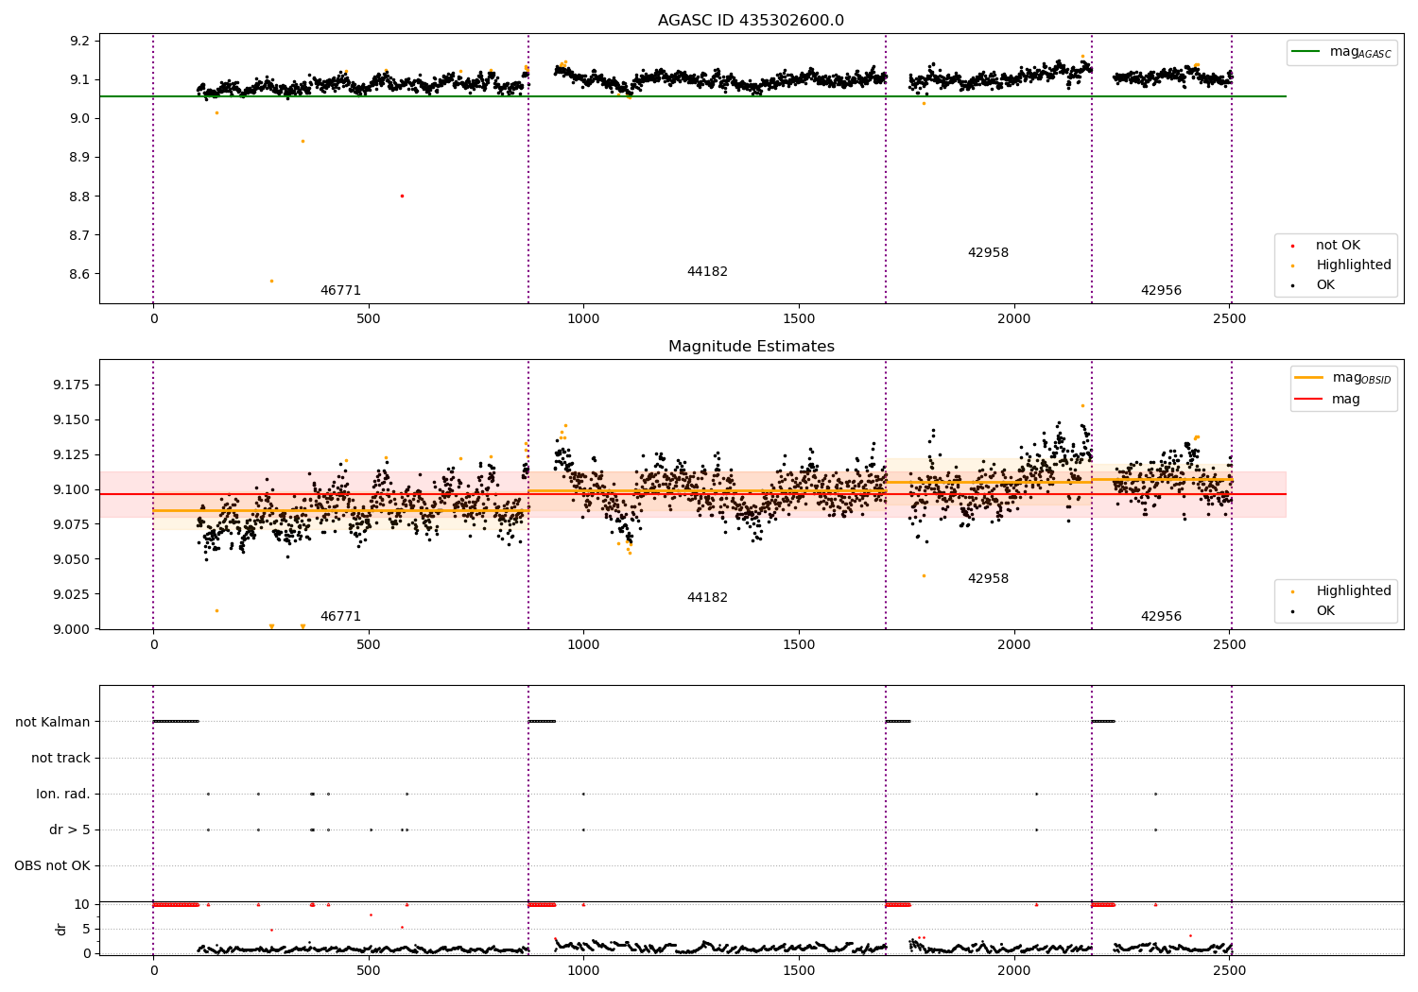Viewport: 1418px width, 992px height.
Task: Click obsid label 44182 in Magnitude Estimates plot
Action: (707, 598)
